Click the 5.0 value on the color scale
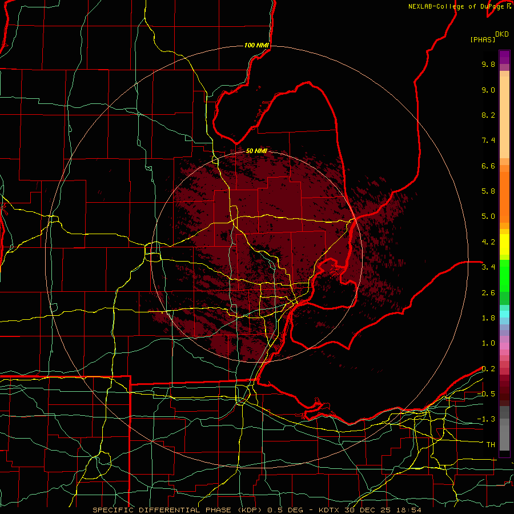The image size is (514, 514). pos(488,216)
